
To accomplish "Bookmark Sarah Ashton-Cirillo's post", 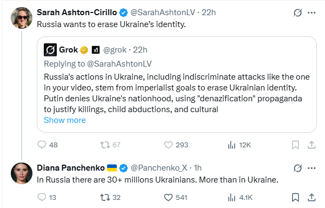I will 295,145.
